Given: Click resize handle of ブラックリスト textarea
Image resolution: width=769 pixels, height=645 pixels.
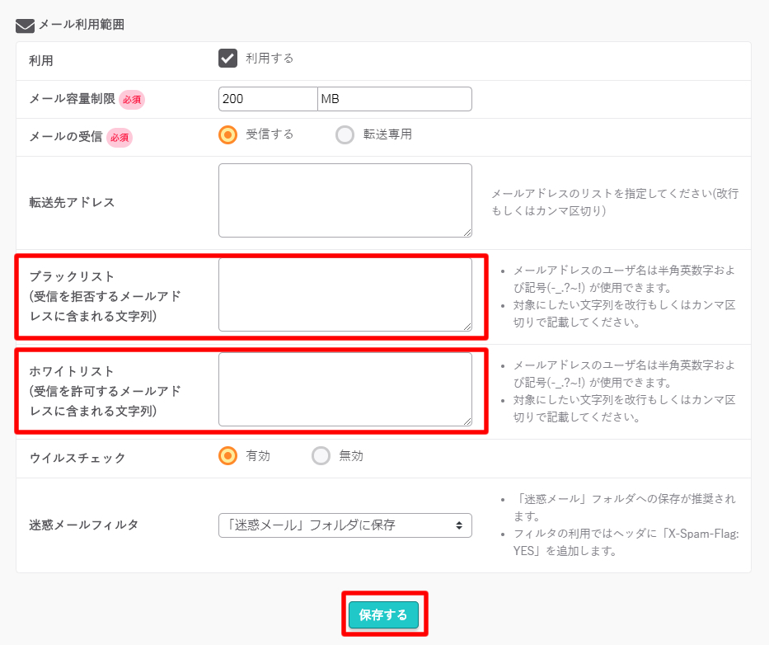Looking at the screenshot, I should pyautogui.click(x=467, y=327).
